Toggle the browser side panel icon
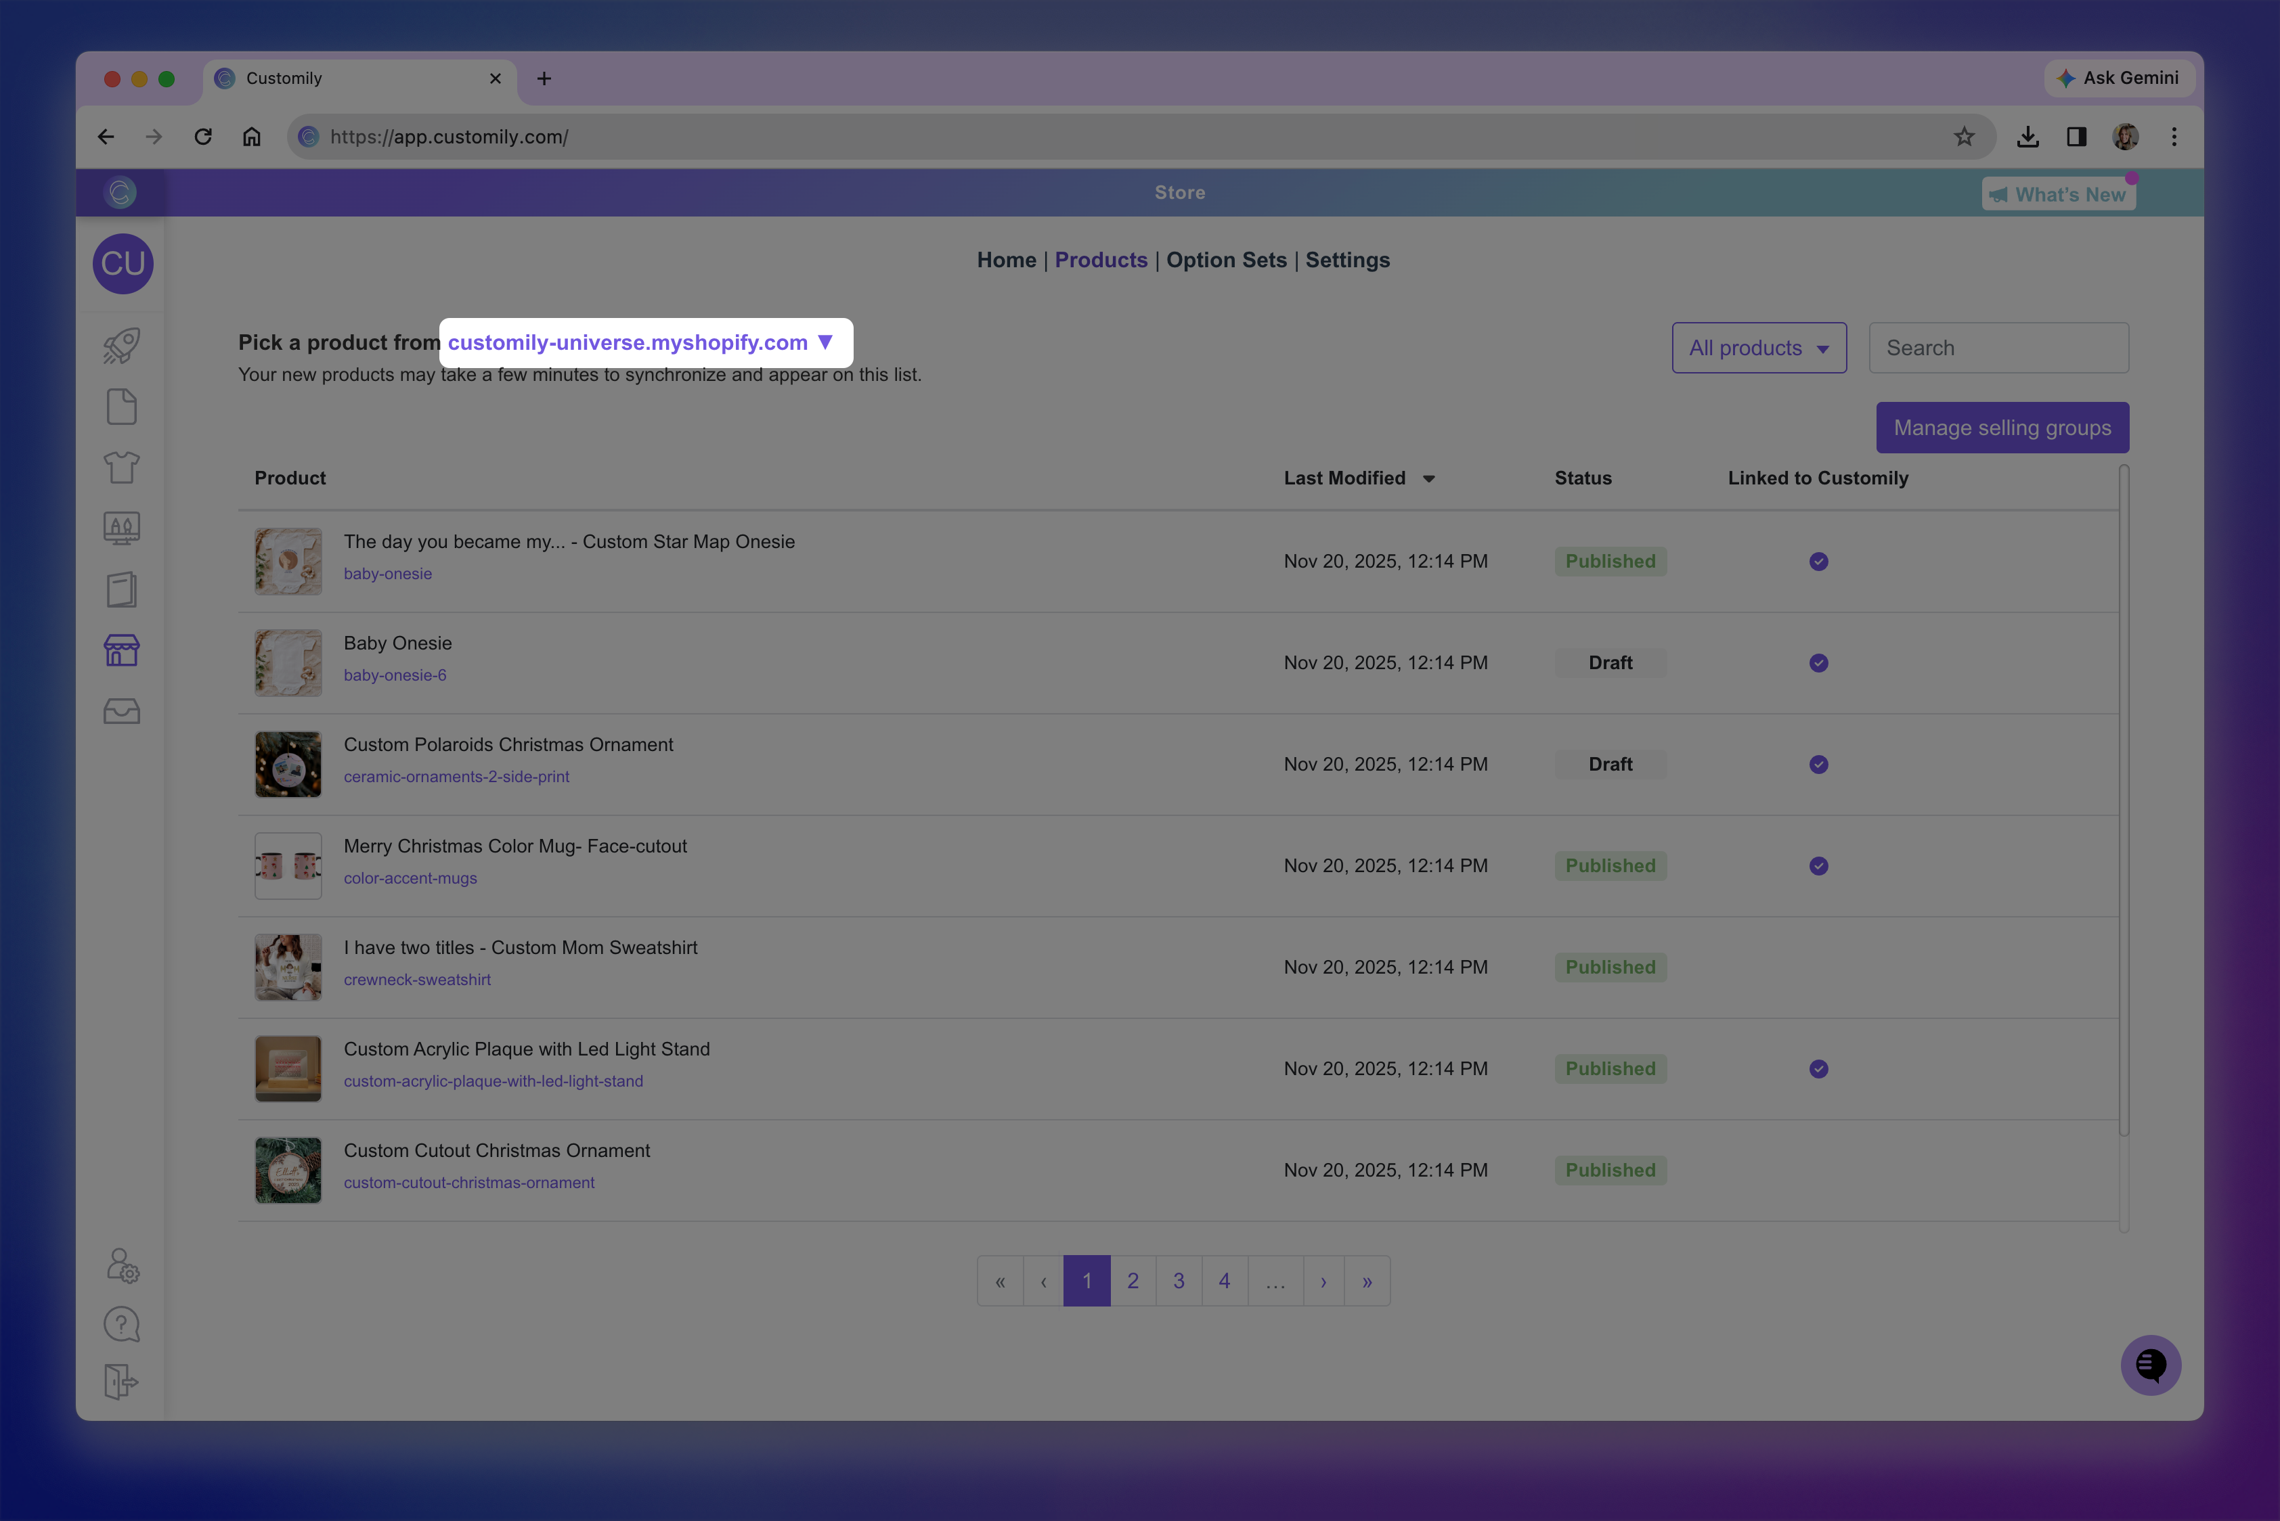The image size is (2280, 1521). tap(2077, 137)
